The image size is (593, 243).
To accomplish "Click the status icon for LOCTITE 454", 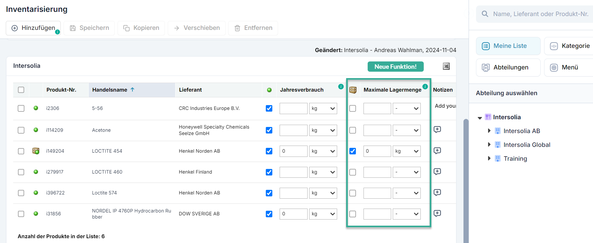I will (36, 151).
